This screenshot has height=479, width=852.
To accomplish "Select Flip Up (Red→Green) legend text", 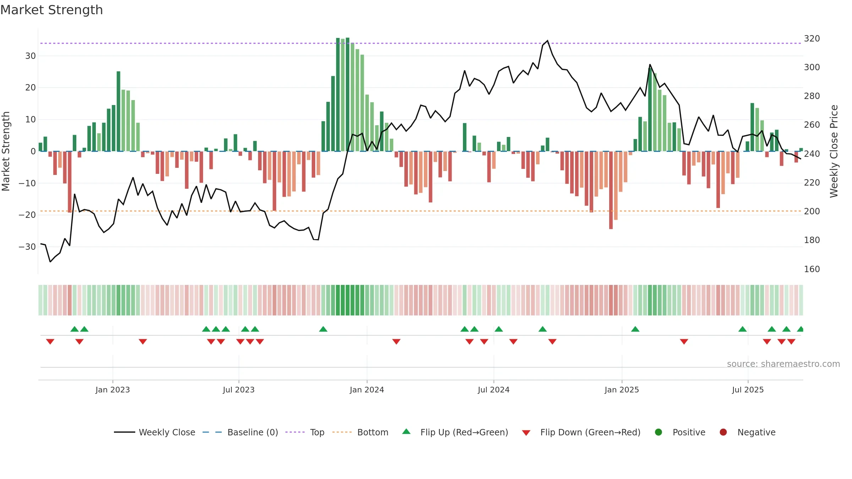I will [x=464, y=432].
